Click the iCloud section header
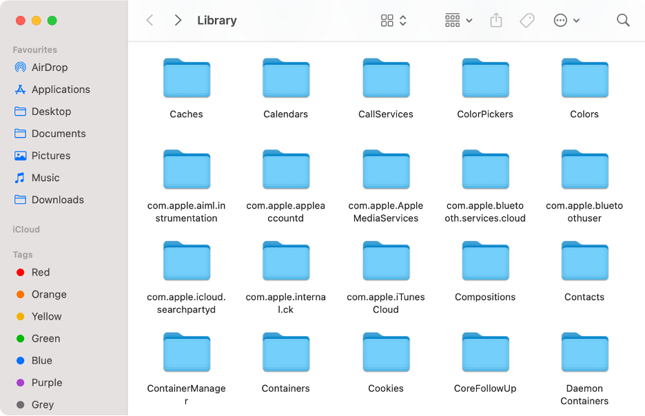Viewport: 645px width, 416px height. (26, 229)
